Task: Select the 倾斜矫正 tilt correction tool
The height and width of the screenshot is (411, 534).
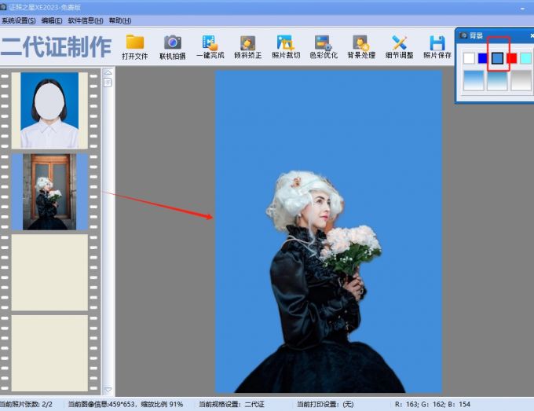Action: (247, 43)
